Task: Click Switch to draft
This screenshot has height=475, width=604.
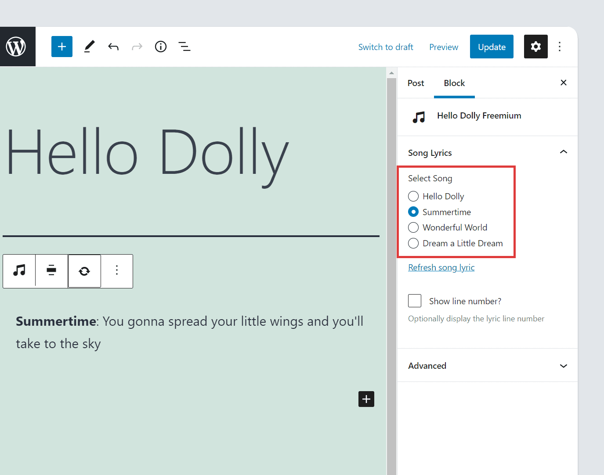Action: point(386,47)
